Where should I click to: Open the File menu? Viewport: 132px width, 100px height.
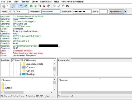click(3, 2)
